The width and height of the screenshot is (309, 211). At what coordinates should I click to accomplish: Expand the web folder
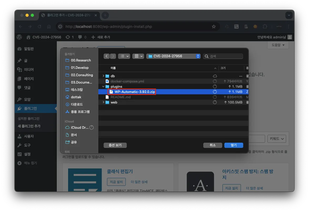pyautogui.click(x=103, y=102)
